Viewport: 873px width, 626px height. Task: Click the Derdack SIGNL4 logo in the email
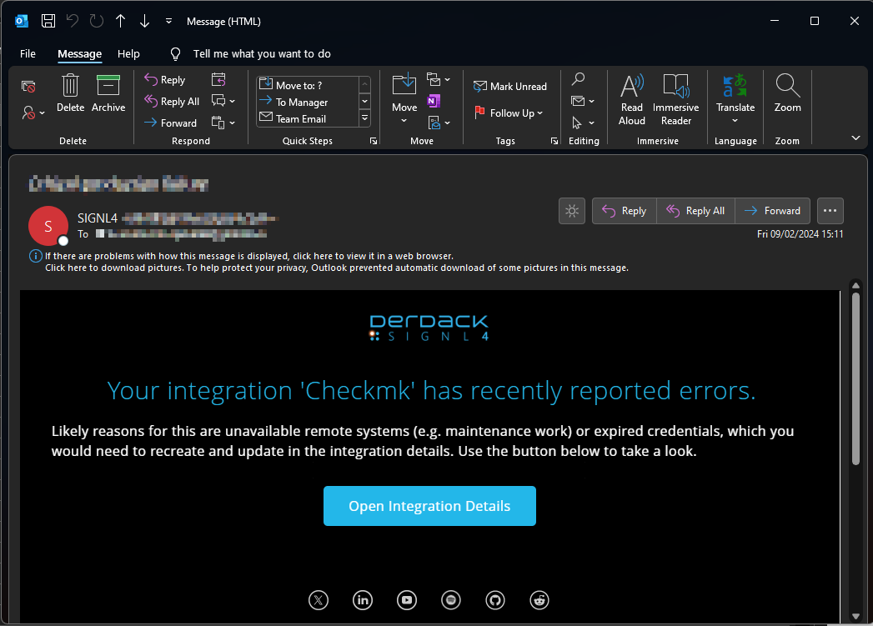(x=429, y=328)
